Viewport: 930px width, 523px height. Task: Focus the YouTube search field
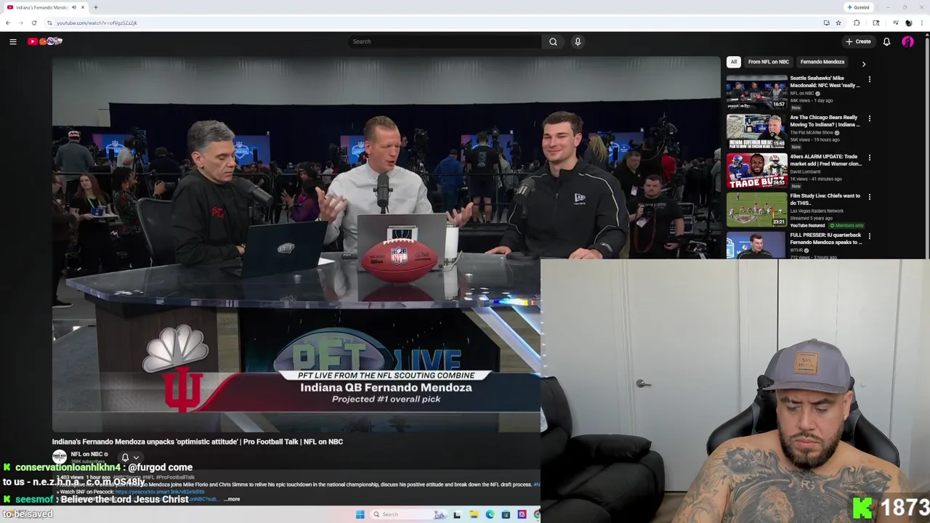pos(445,41)
